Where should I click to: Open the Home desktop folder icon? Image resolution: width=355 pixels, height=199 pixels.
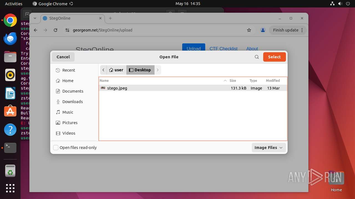click(x=336, y=181)
